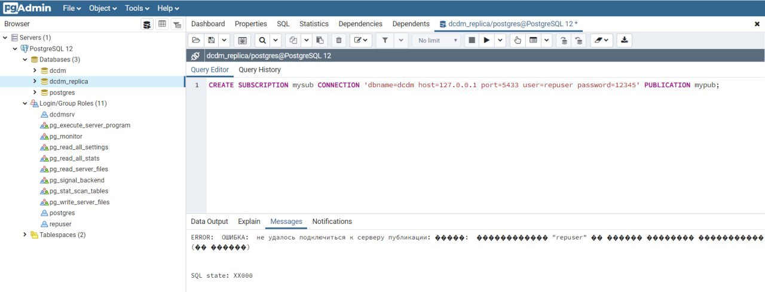Click the Explain hand icon
This screenshot has width=765, height=292.
tap(518, 40)
